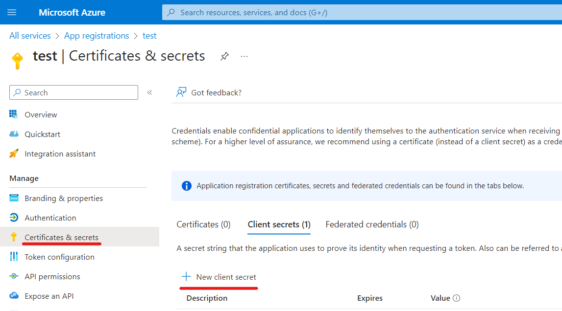Sort by Description column header
562x311 pixels.
point(207,298)
